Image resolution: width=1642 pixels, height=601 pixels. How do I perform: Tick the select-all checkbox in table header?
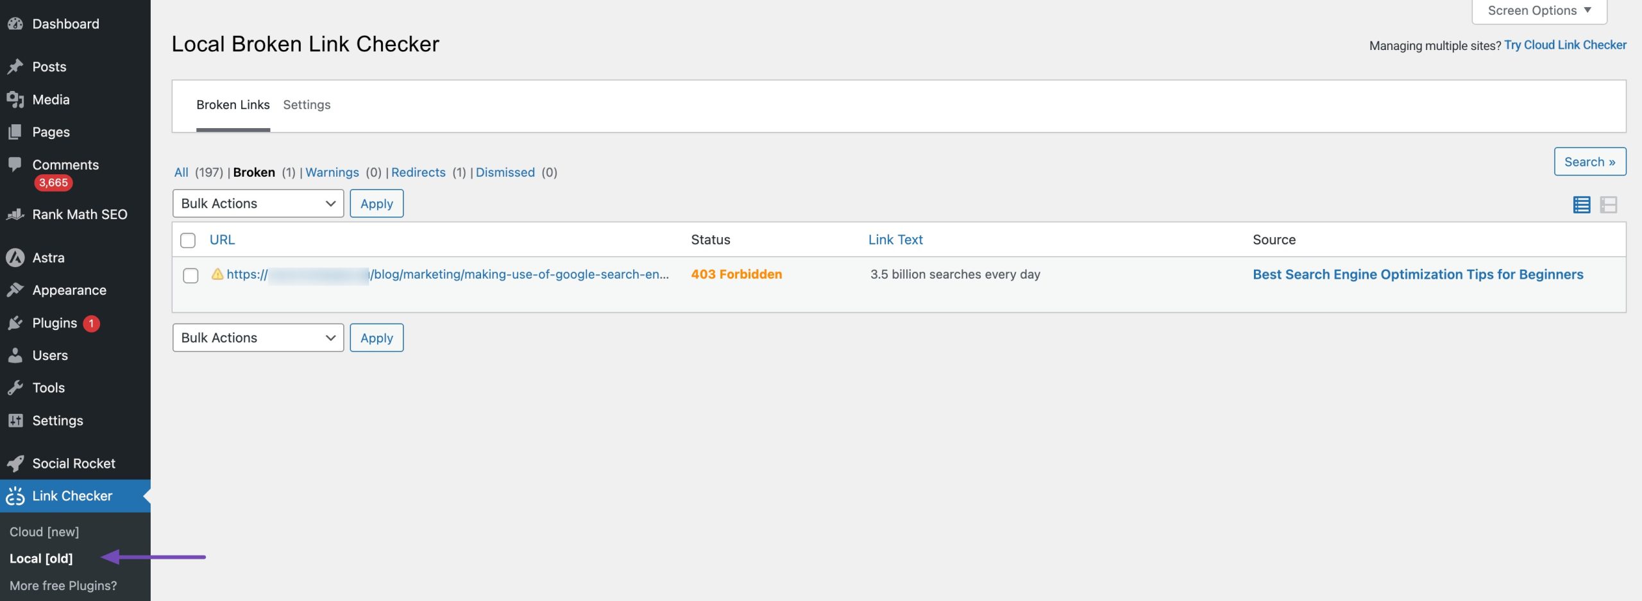click(188, 240)
